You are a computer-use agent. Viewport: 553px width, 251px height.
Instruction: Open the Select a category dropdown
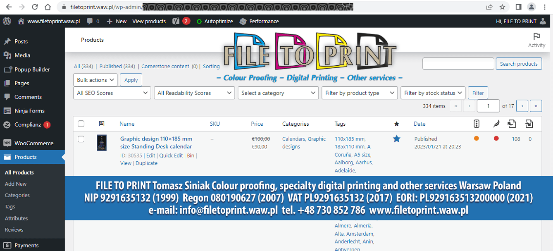pos(278,93)
